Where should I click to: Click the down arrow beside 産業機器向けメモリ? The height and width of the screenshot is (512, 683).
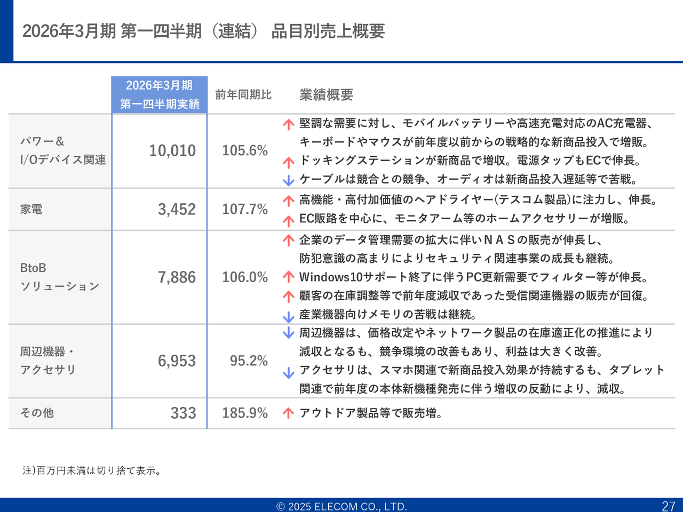pos(289,317)
